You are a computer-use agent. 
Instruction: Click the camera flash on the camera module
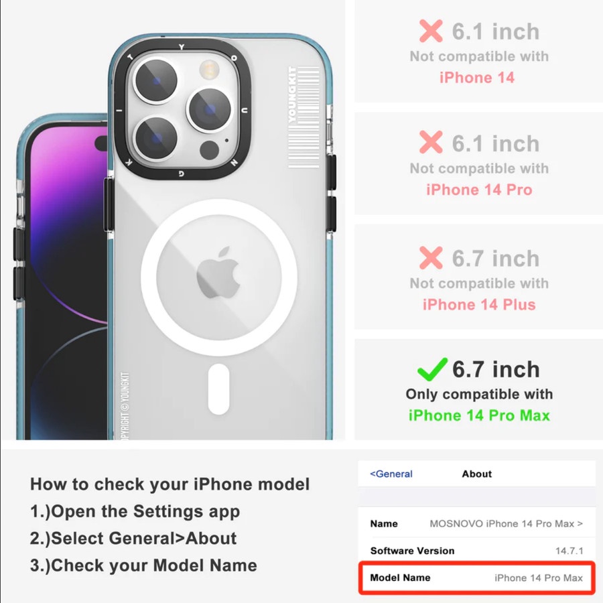tap(209, 70)
